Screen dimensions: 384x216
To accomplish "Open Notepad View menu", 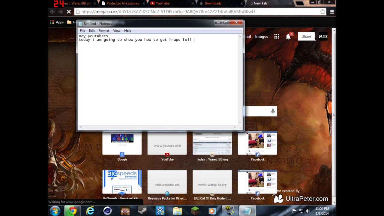I will tap(117, 31).
